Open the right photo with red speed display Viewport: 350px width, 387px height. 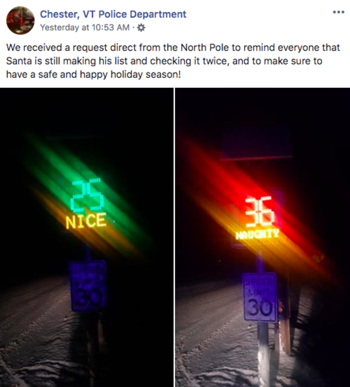[x=262, y=237]
